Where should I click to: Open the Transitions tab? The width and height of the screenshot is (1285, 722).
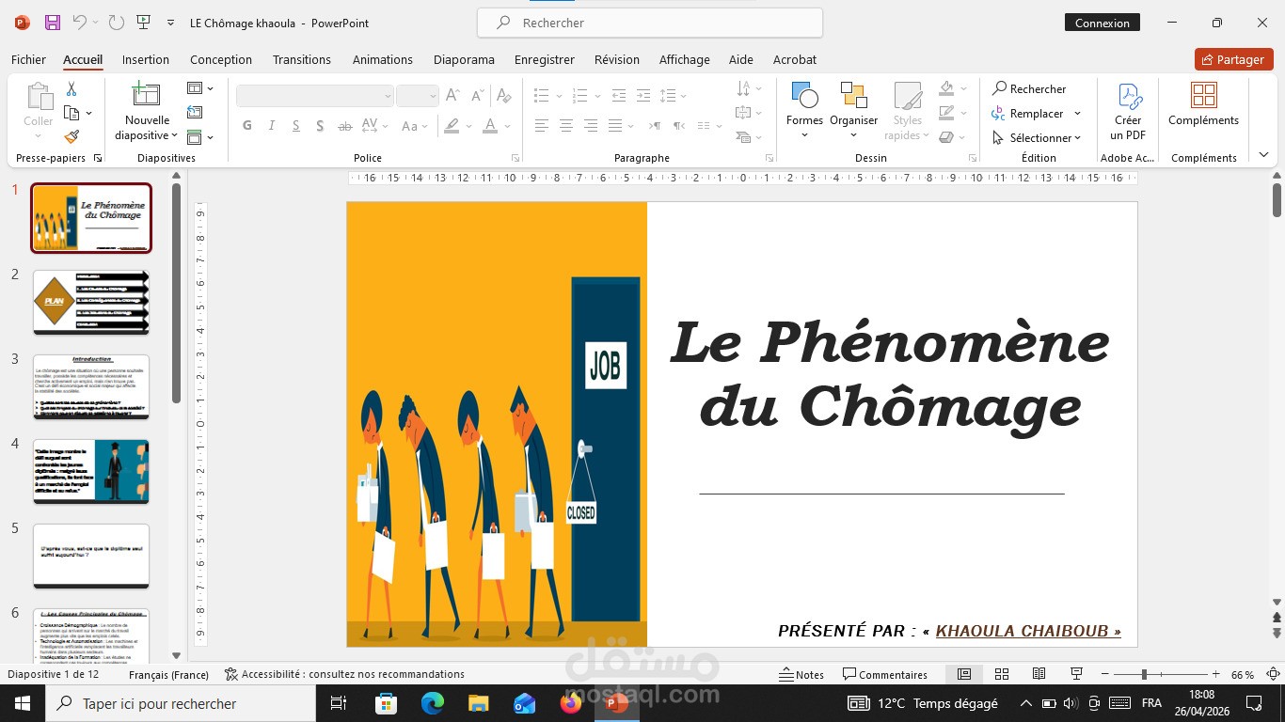click(x=302, y=59)
